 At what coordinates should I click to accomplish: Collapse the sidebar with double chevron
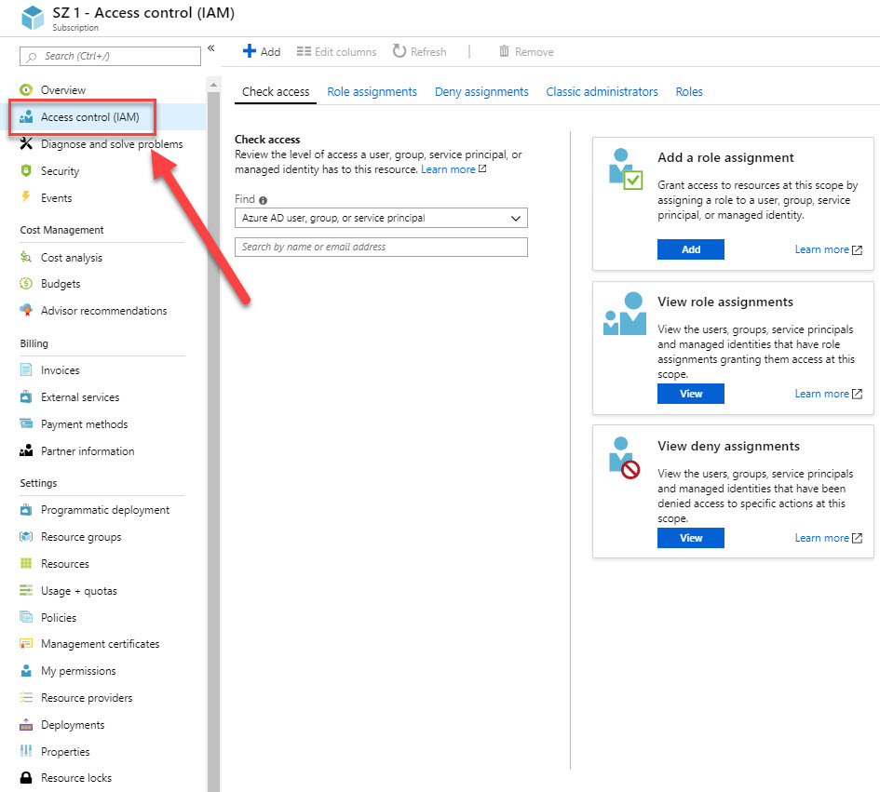click(211, 48)
